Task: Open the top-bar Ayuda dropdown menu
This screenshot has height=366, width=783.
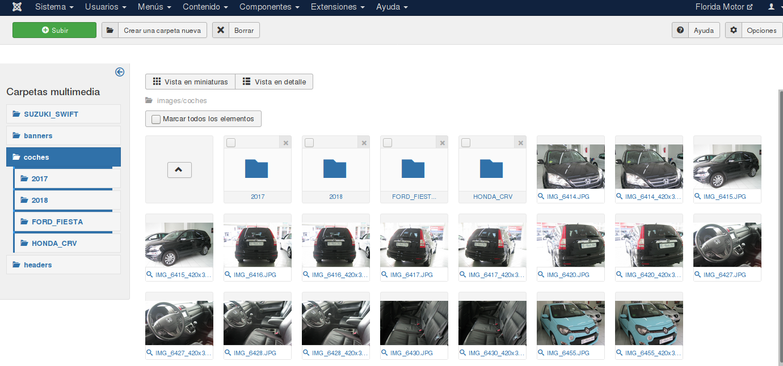Action: [392, 7]
